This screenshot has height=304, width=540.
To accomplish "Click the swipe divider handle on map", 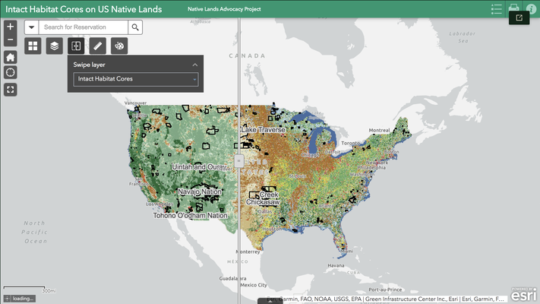I will point(239,161).
